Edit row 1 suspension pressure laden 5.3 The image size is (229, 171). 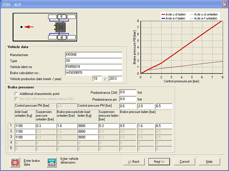pos(109,126)
